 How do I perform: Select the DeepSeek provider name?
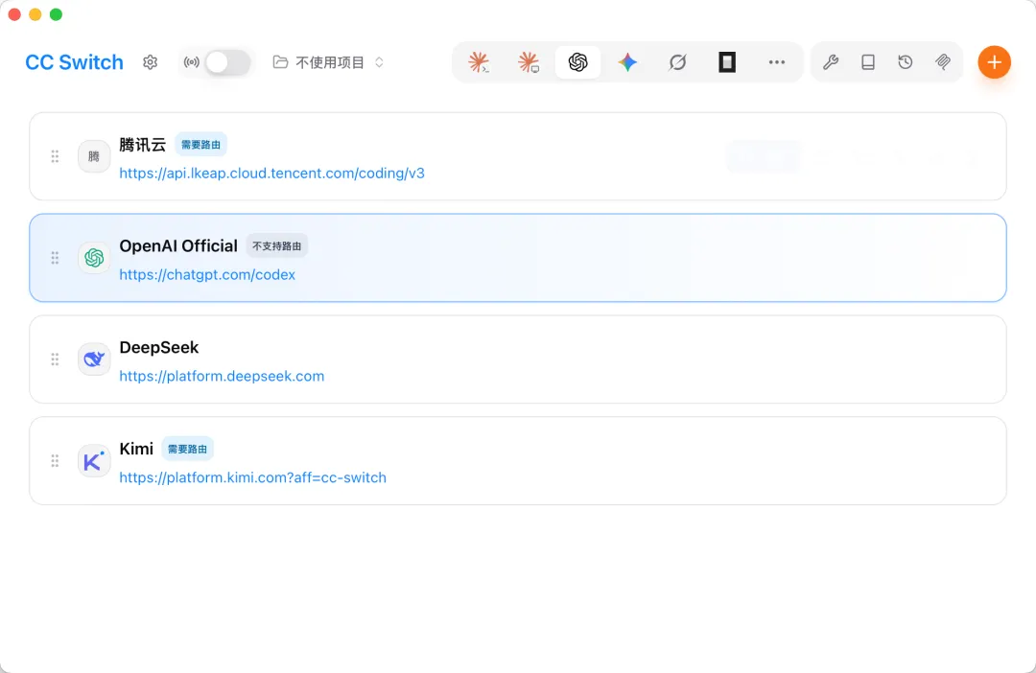tap(158, 347)
